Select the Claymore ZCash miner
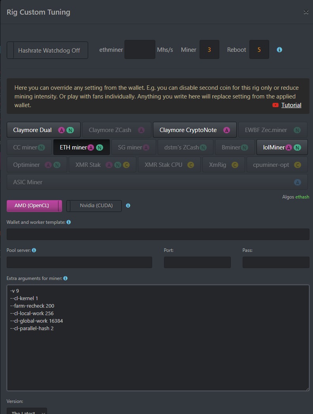313x414 pixels. (117, 130)
